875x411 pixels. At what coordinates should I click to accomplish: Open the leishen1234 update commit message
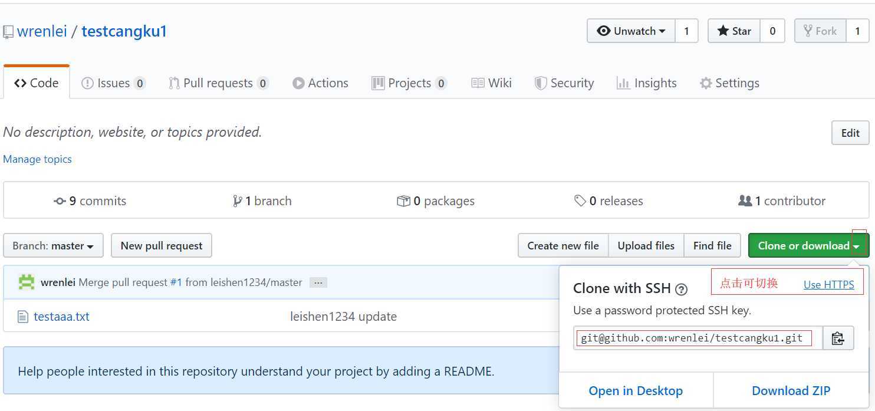tap(343, 317)
